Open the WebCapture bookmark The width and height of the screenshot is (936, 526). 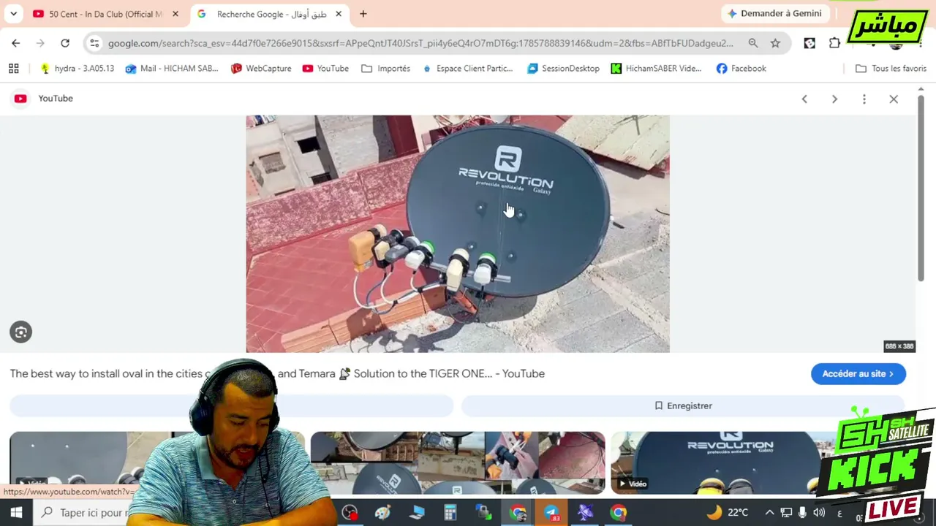[x=261, y=69]
